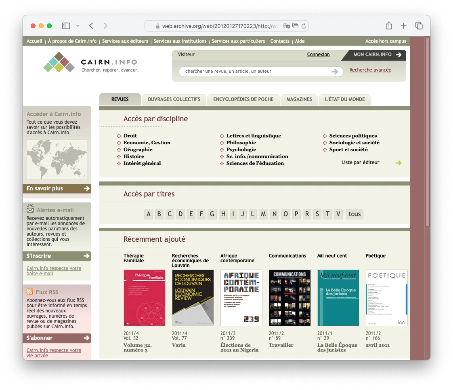Viewport: 453px width, 390px height.
Task: Switch to the Ouvrages collectifs tab
Action: point(174,99)
